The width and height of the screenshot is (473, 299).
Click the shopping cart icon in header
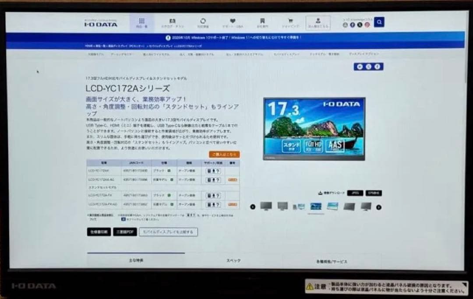click(290, 20)
